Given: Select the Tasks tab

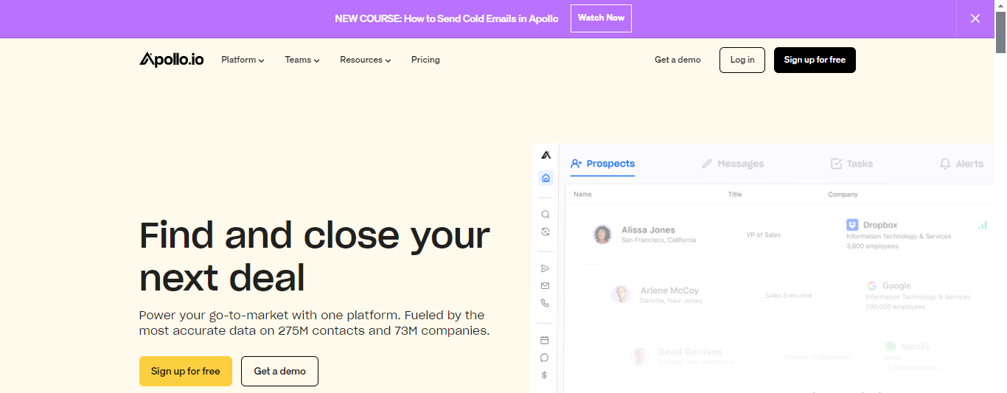Looking at the screenshot, I should click(x=851, y=164).
